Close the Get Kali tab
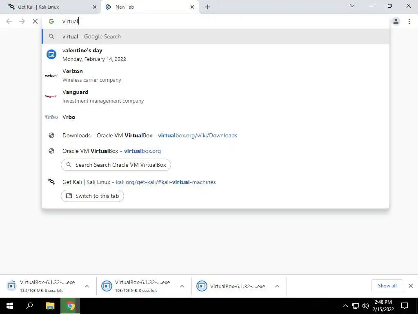The image size is (418, 314). pos(95,7)
